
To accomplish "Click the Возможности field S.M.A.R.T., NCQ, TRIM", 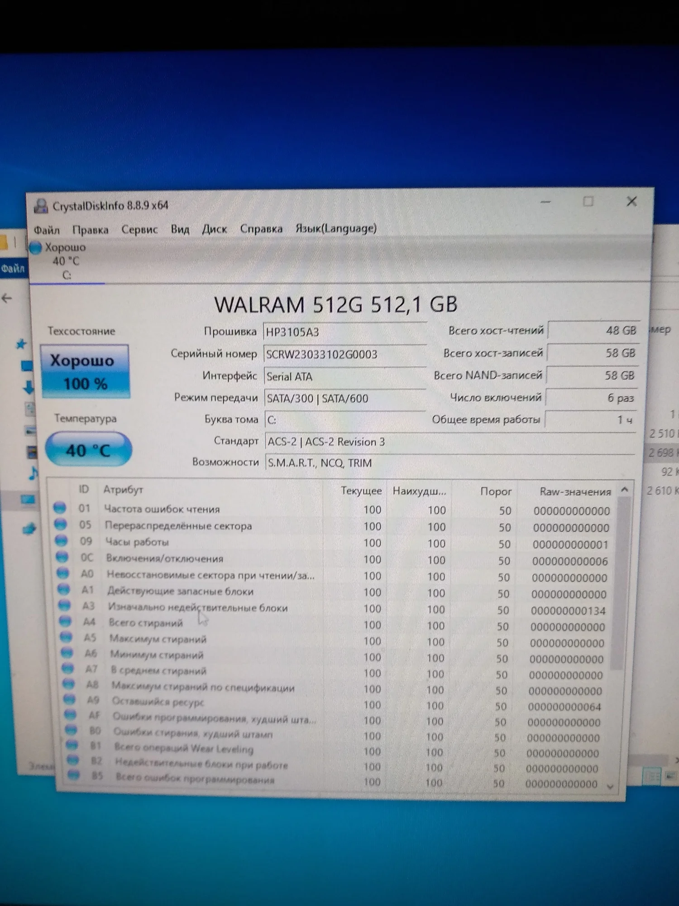I will (450, 463).
